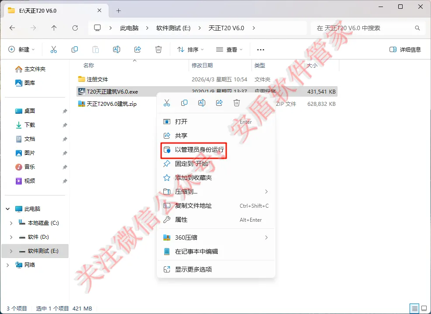Image resolution: width=431 pixels, height=314 pixels.
Task: Click the Rename icon in the toolbar
Action: [x=117, y=49]
